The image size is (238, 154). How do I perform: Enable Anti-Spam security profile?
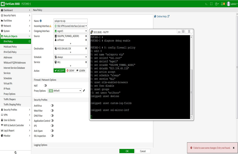pos(52,130)
